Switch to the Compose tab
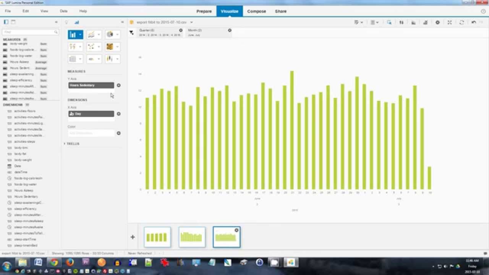Screen dimensions: 489x275 click(x=257, y=11)
